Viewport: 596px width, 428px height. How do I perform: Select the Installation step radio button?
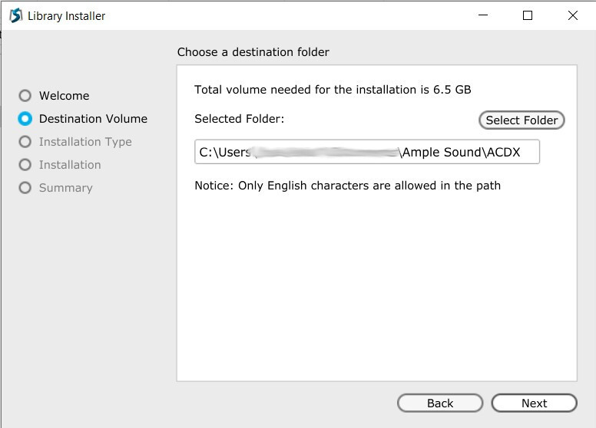(x=25, y=165)
